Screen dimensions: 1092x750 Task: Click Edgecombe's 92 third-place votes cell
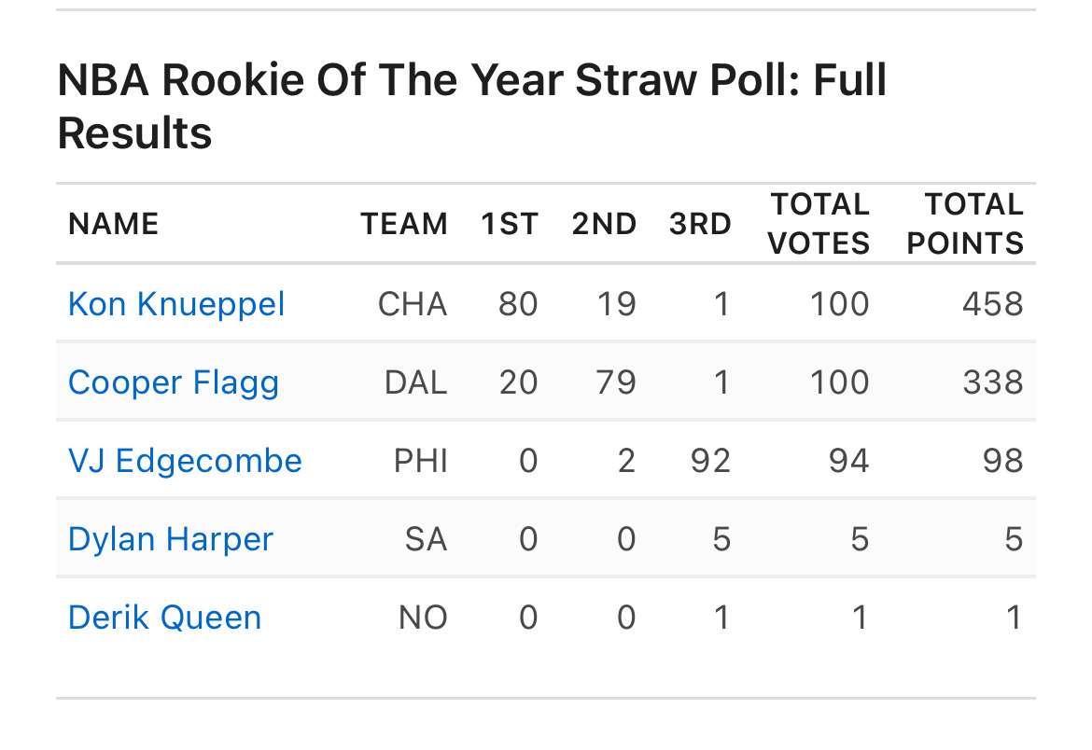click(709, 461)
